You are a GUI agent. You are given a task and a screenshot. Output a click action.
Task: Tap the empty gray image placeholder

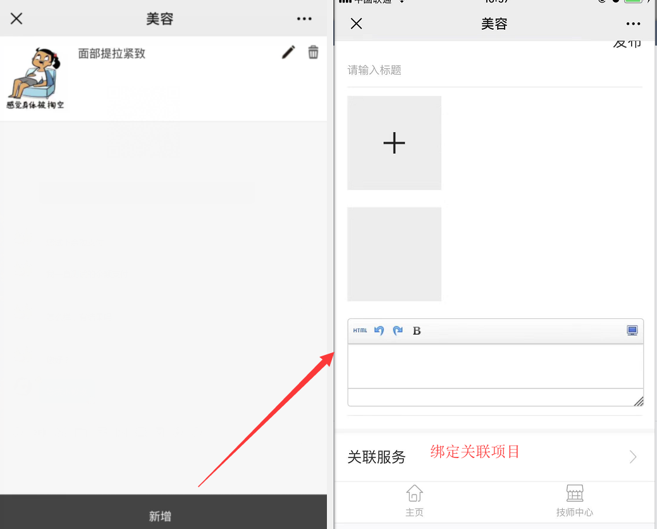coord(395,254)
